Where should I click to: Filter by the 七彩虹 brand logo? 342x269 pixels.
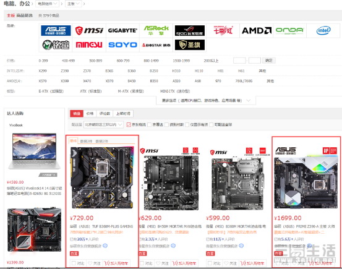[223, 30]
